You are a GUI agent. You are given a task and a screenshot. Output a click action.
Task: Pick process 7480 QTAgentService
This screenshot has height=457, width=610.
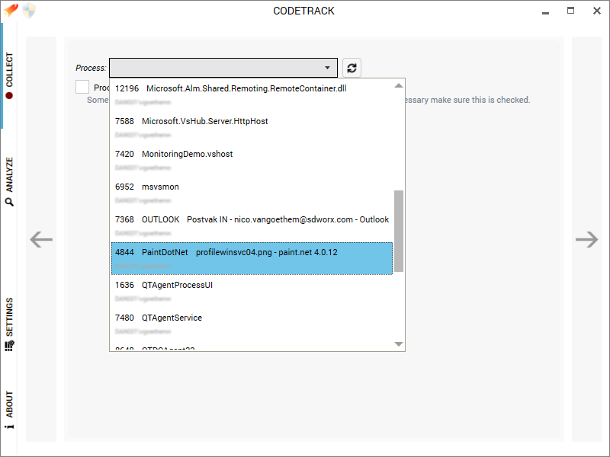(x=252, y=324)
